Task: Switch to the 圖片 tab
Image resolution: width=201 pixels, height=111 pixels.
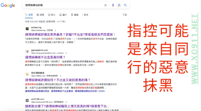Action: [63, 15]
